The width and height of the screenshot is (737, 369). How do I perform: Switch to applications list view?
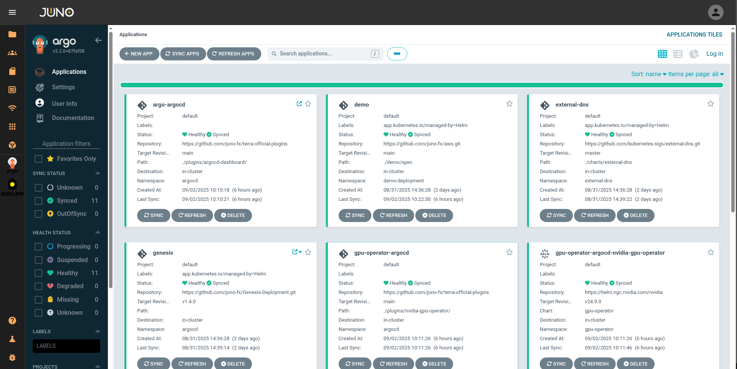coord(678,54)
